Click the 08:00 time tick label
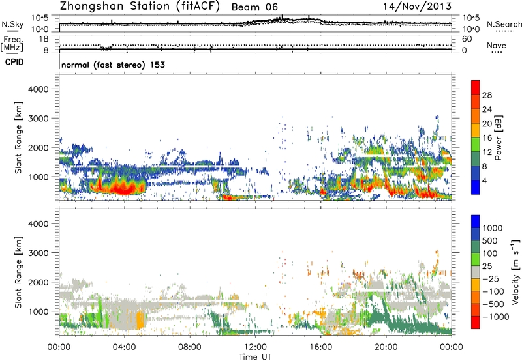522x361 pixels. [x=190, y=347]
